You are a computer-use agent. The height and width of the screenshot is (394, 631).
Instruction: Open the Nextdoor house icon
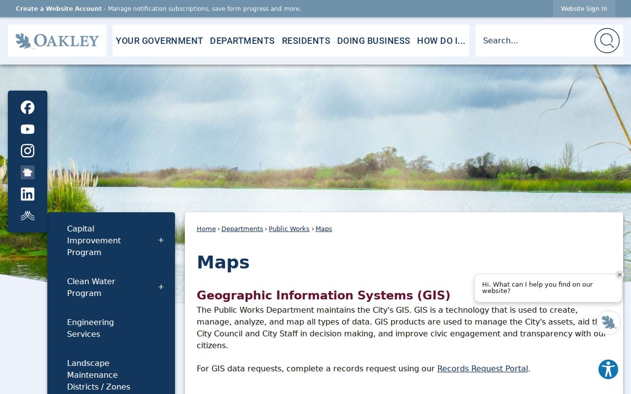click(x=28, y=172)
